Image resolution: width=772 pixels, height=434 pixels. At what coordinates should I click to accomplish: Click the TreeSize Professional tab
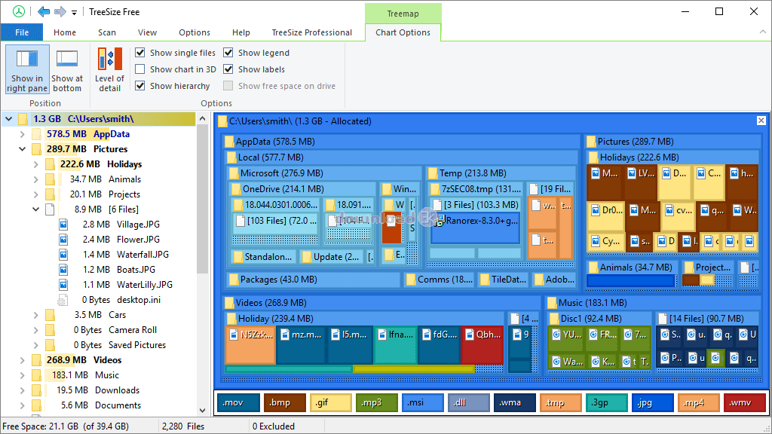311,32
